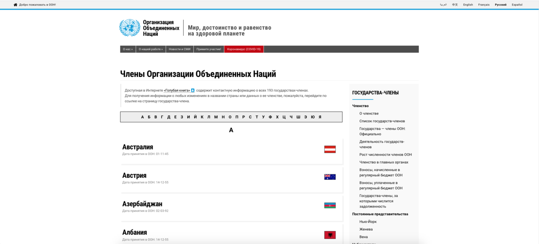The width and height of the screenshot is (539, 244).
Task: Switch language to Arabic
Action: pos(443,5)
